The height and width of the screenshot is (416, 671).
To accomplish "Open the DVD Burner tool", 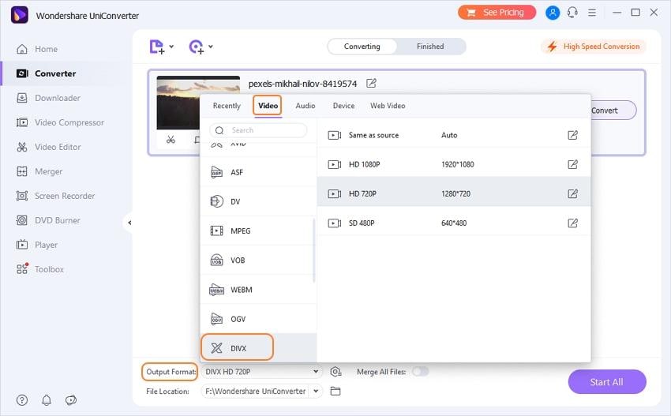I will [x=48, y=220].
